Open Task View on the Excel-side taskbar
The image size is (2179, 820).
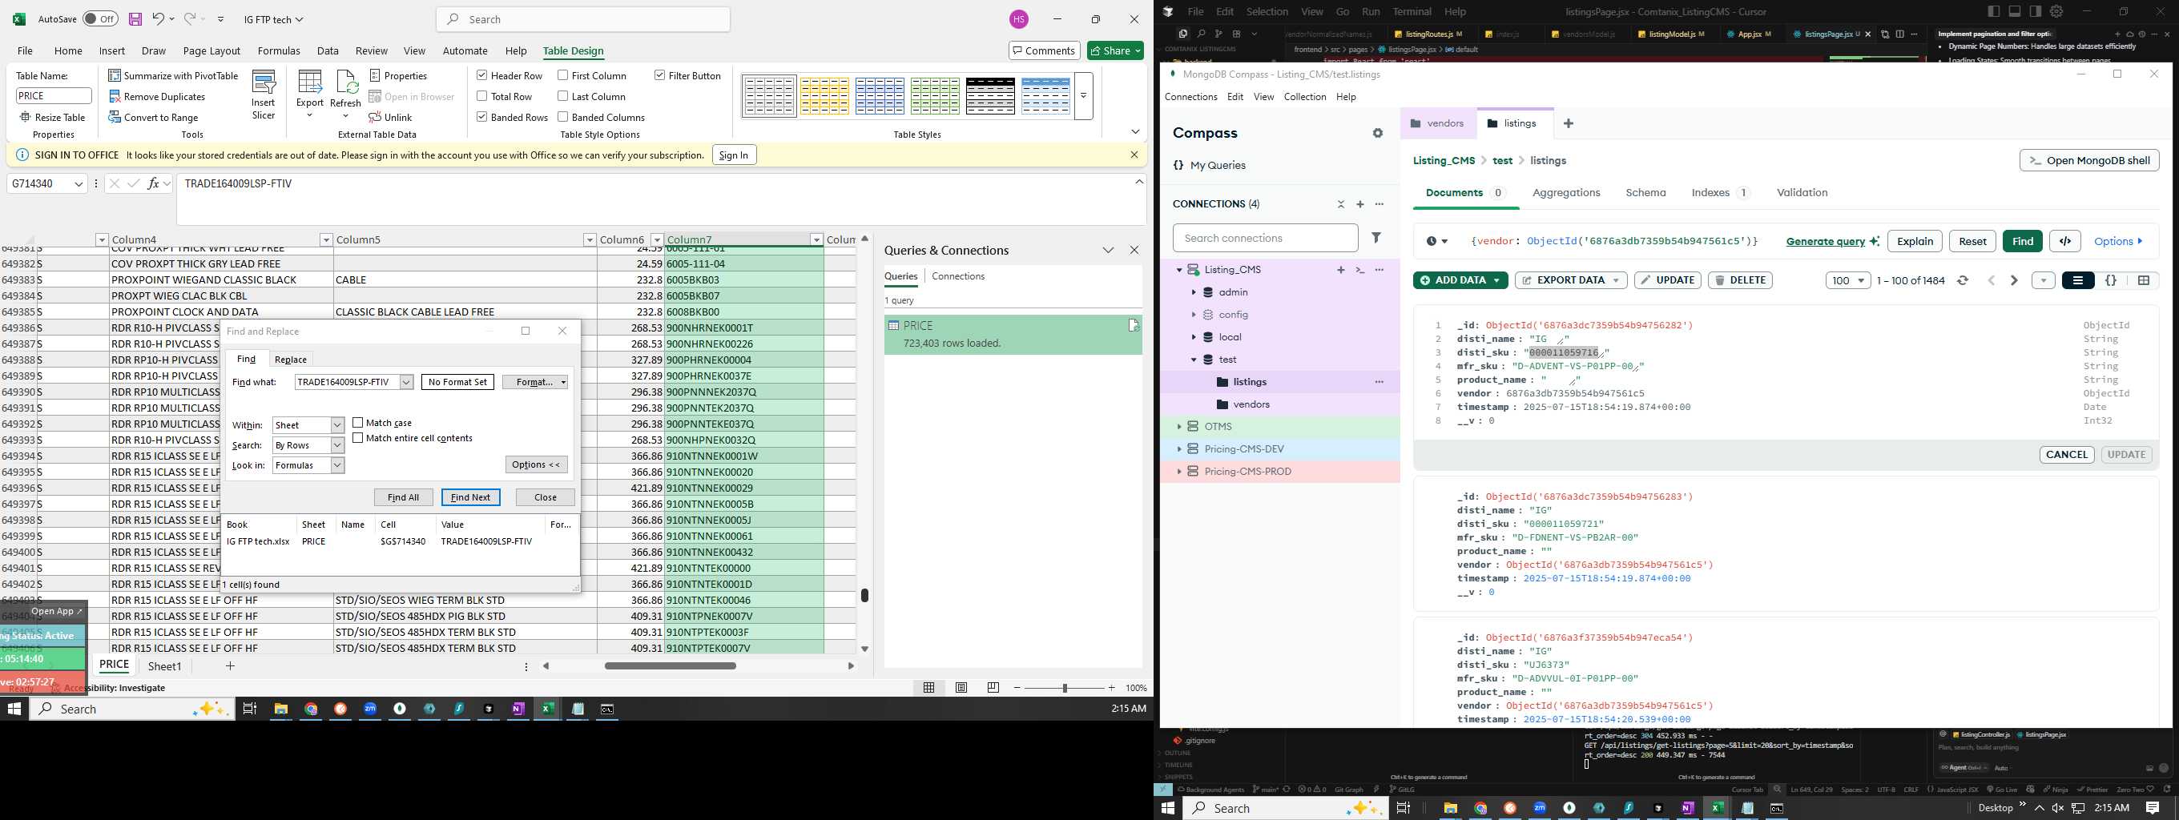(249, 709)
